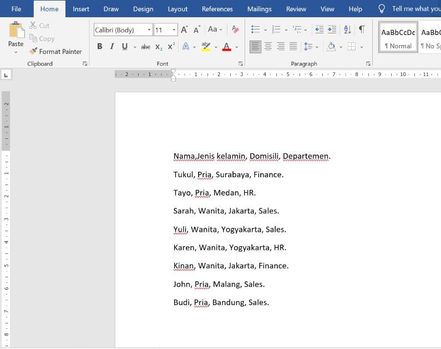This screenshot has height=349, width=441.
Task: Apply line and paragraph spacing
Action: (x=308, y=47)
